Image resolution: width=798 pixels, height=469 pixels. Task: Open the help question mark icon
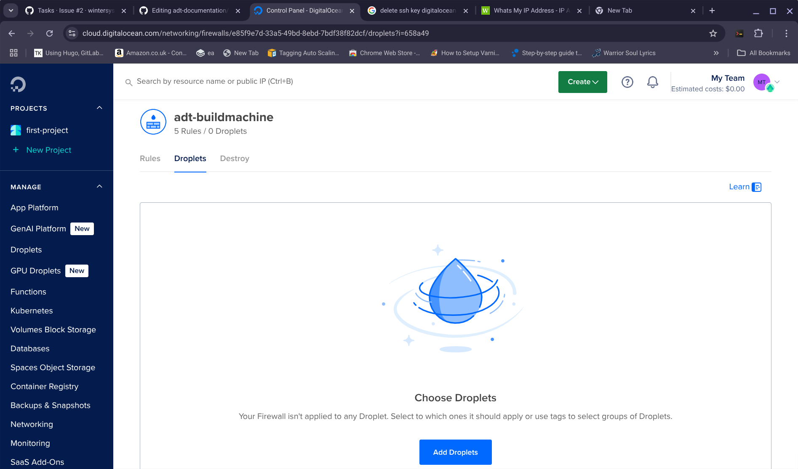pyautogui.click(x=627, y=82)
